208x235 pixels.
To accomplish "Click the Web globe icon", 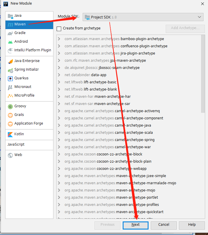I will 10,155.
